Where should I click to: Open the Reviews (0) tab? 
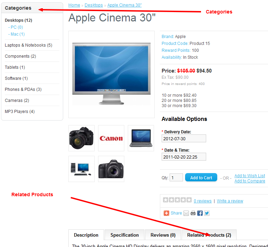(163, 235)
